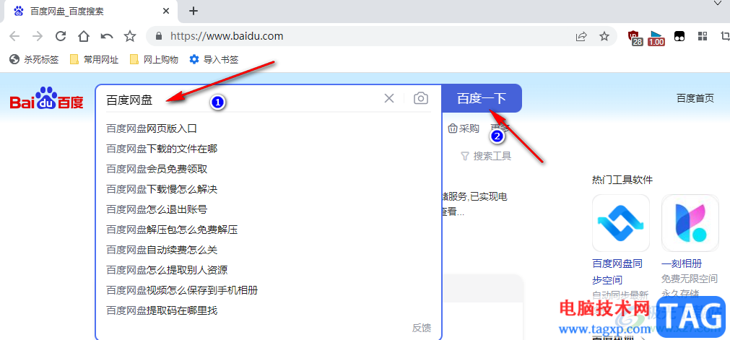
Task: Reload the page with refresh icon
Action: [x=61, y=36]
